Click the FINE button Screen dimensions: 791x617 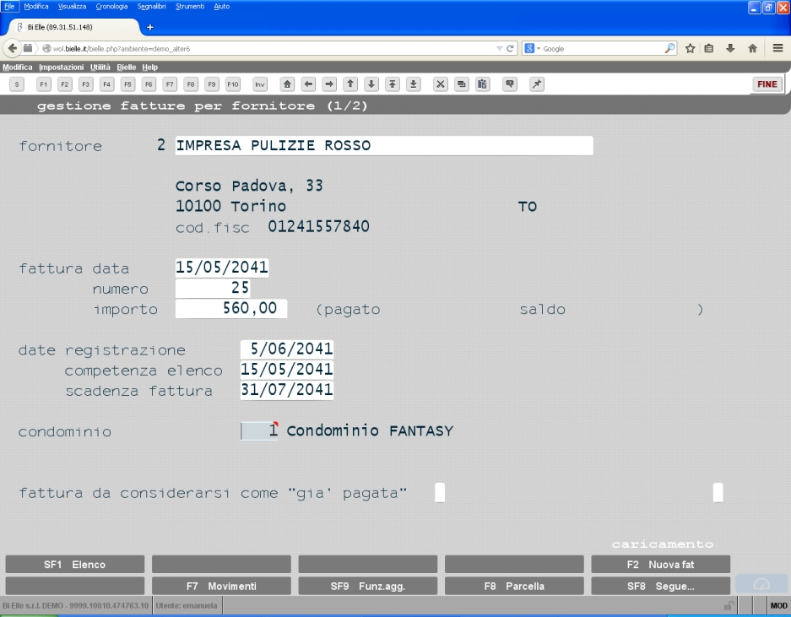tap(767, 84)
